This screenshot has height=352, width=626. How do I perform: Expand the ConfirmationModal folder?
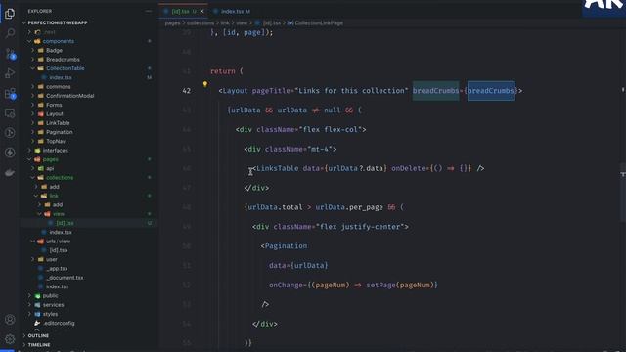click(69, 96)
